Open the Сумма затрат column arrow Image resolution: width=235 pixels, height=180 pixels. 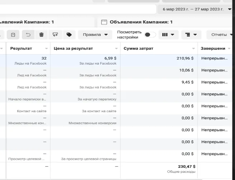[193, 48]
